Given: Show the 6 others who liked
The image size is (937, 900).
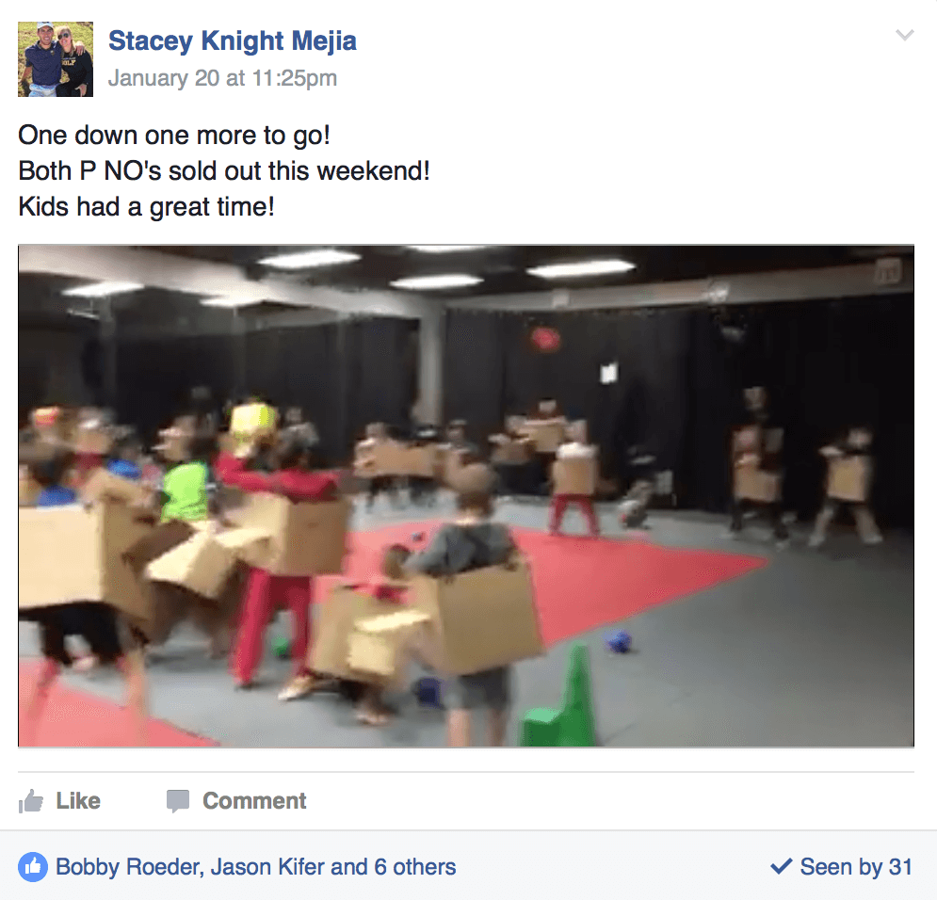Looking at the screenshot, I should [x=414, y=866].
